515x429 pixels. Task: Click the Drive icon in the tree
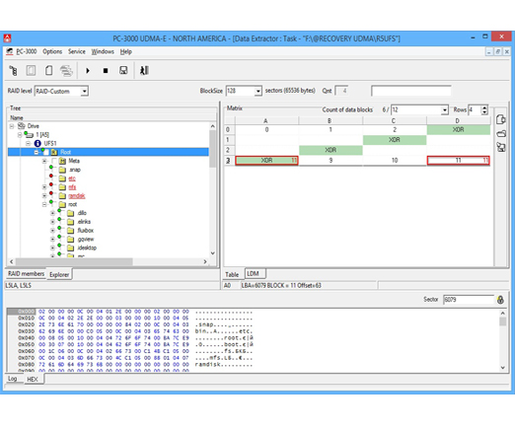[x=22, y=126]
